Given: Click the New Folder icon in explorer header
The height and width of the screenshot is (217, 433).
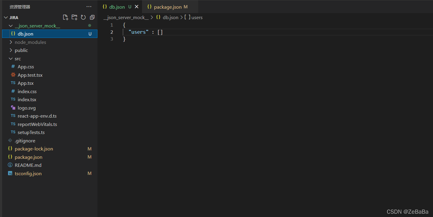Looking at the screenshot, I should tap(75, 17).
